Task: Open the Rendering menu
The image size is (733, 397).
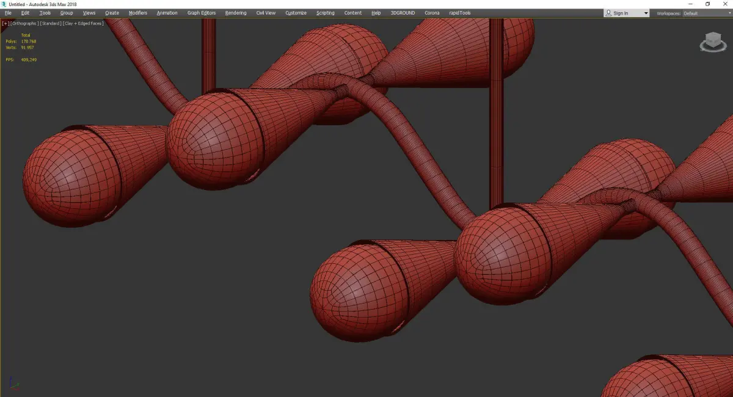Action: [236, 13]
